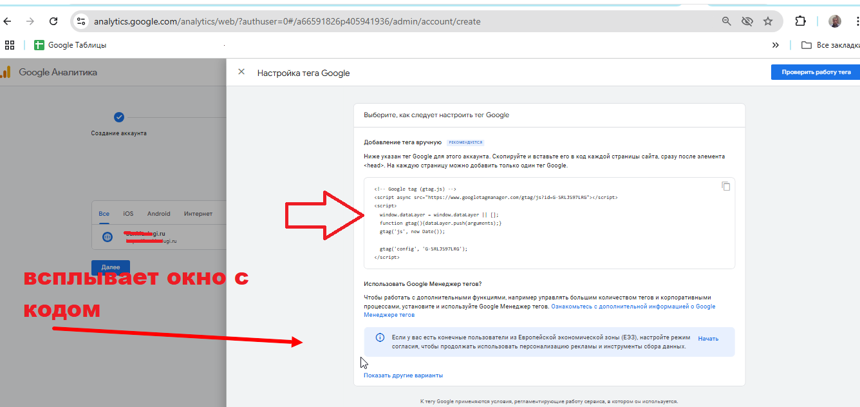Click the zoom magnifier icon in address bar
The width and height of the screenshot is (860, 407).
coord(726,21)
